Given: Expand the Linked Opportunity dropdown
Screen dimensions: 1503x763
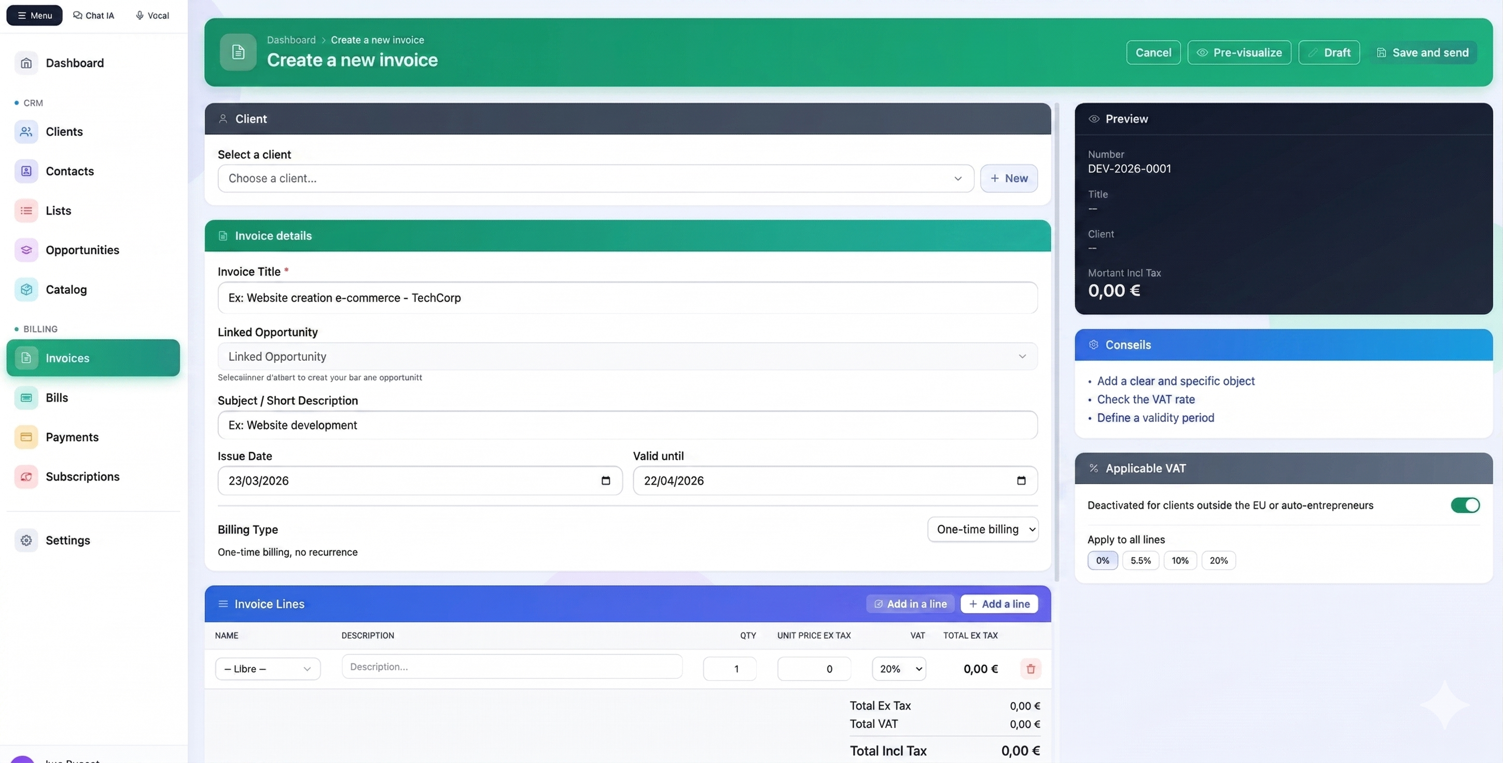Looking at the screenshot, I should point(627,356).
